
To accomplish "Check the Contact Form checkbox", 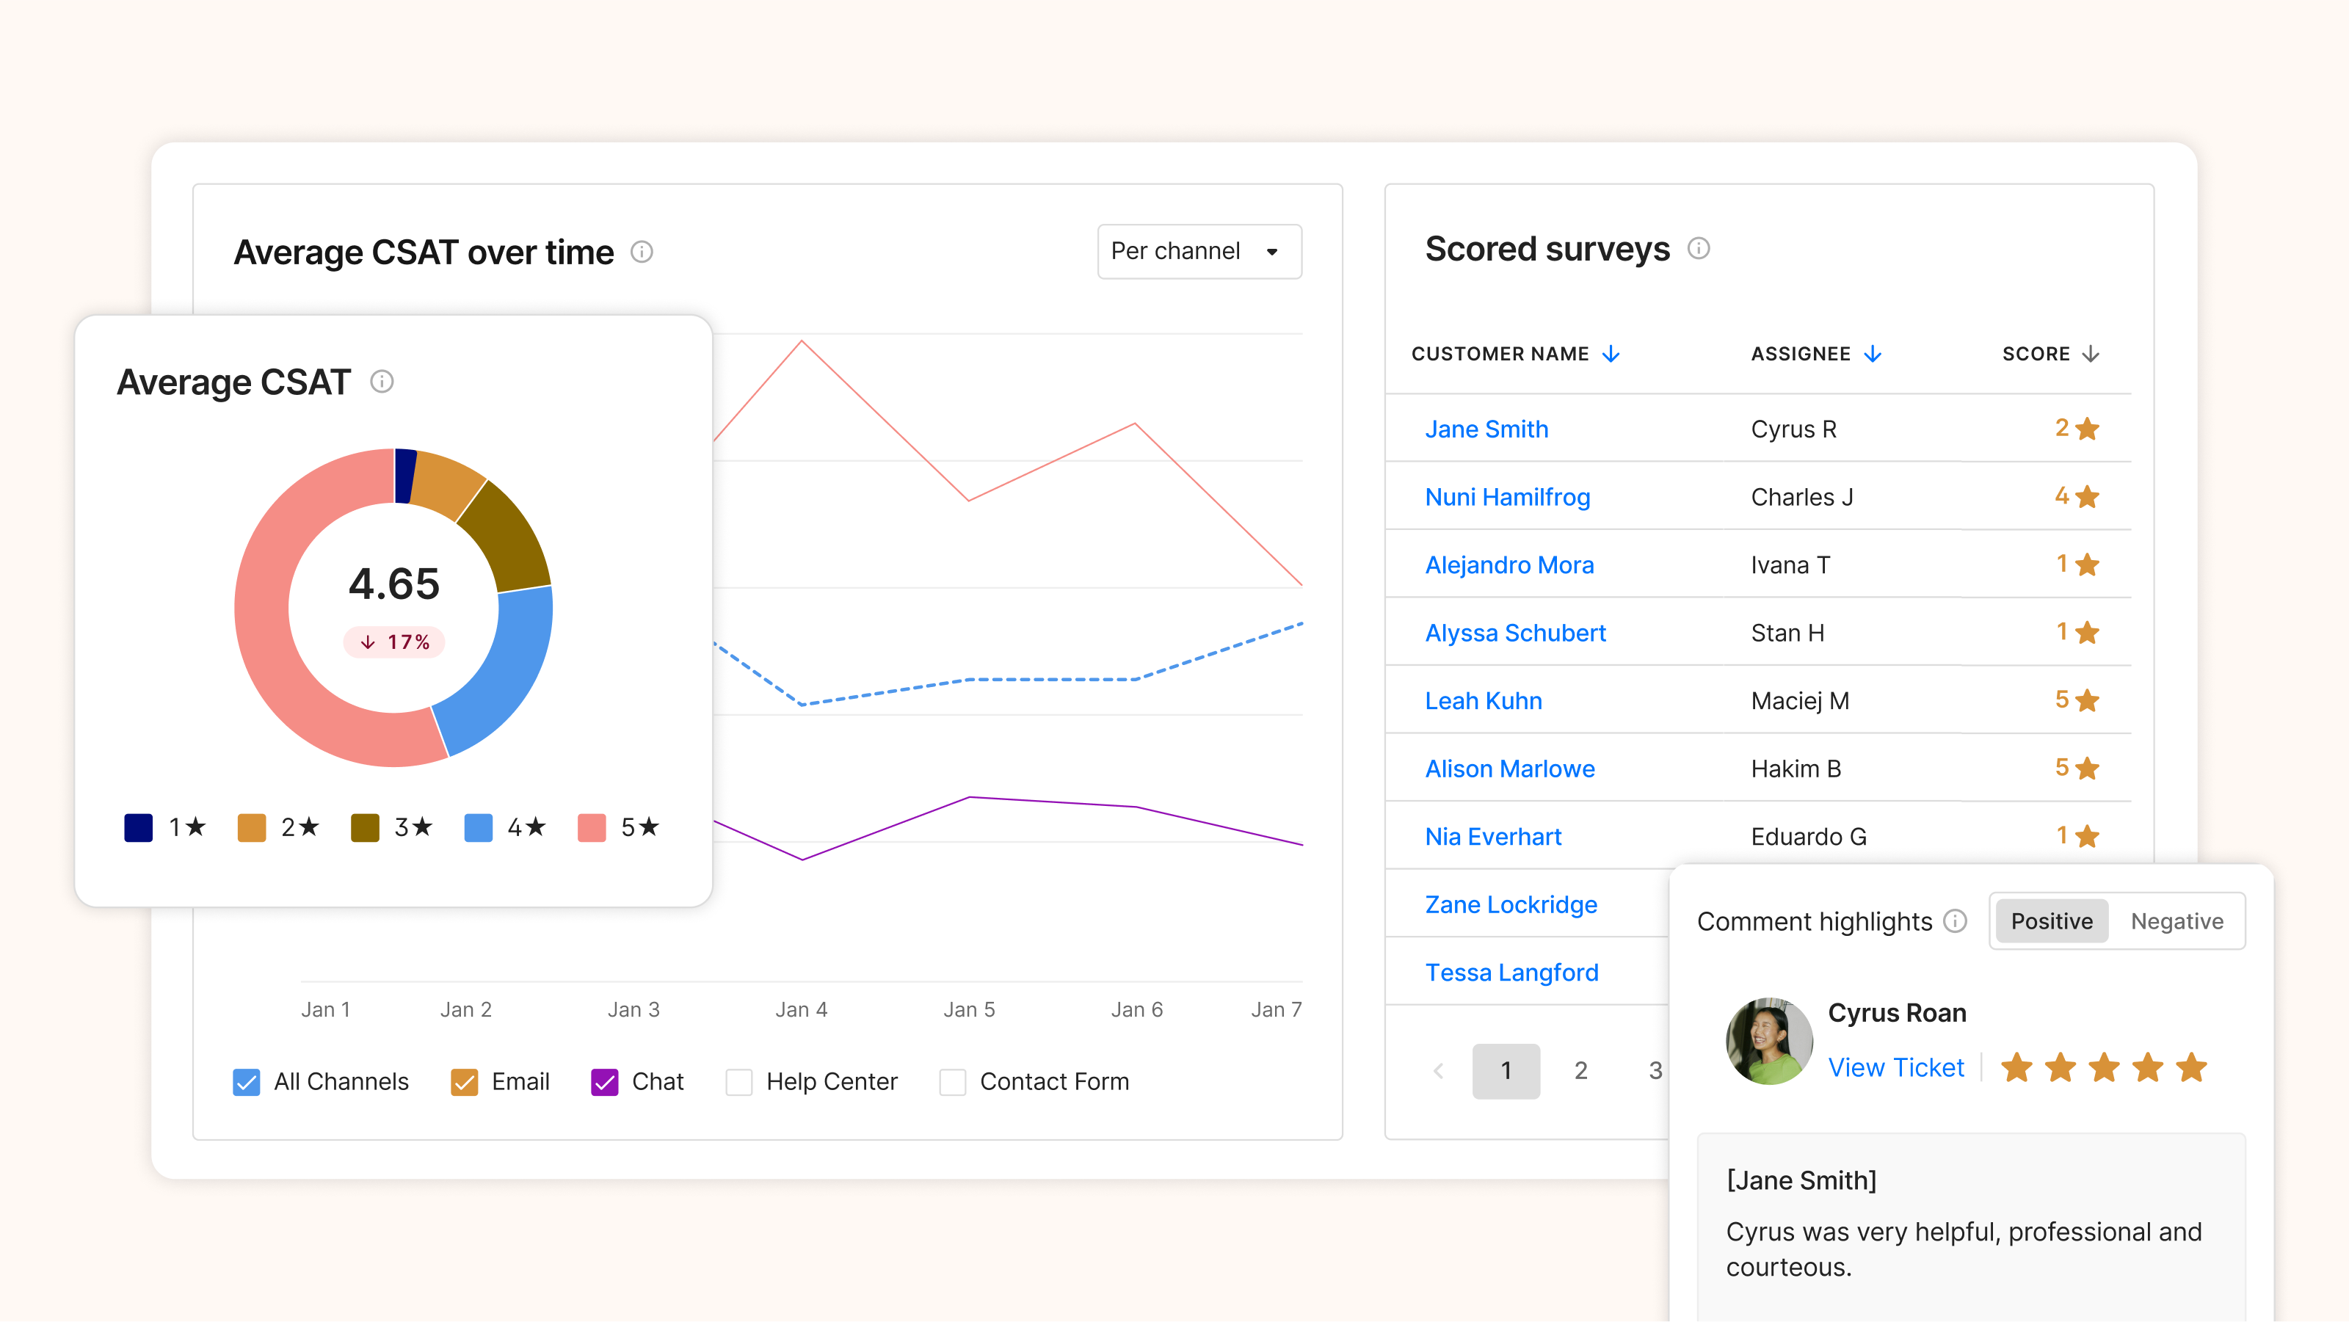I will coord(952,1082).
